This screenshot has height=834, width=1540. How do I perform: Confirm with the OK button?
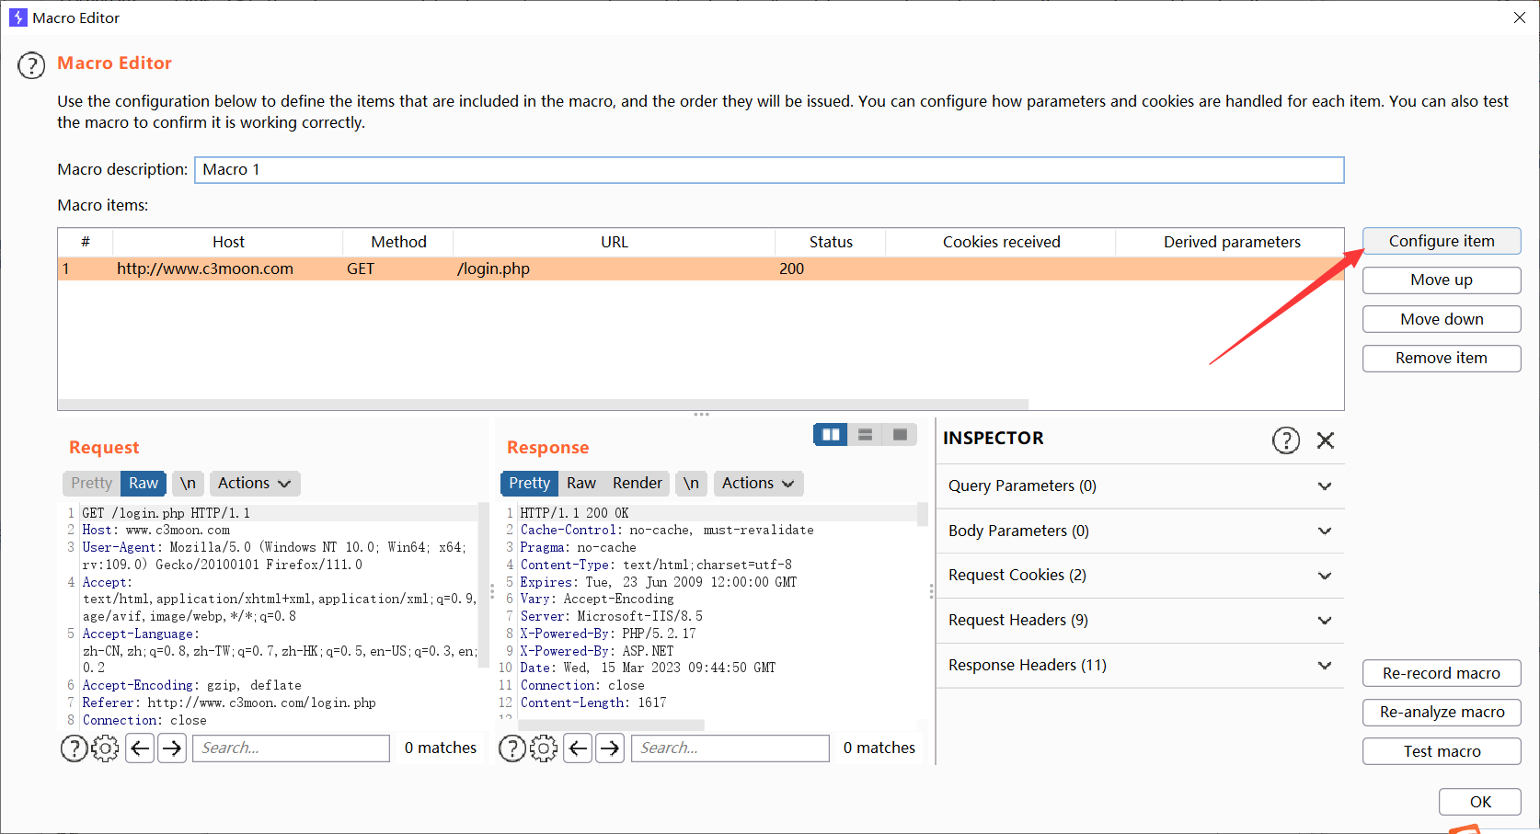(1480, 803)
